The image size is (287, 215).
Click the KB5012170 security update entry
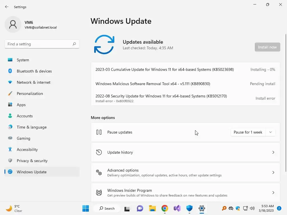tap(186, 98)
